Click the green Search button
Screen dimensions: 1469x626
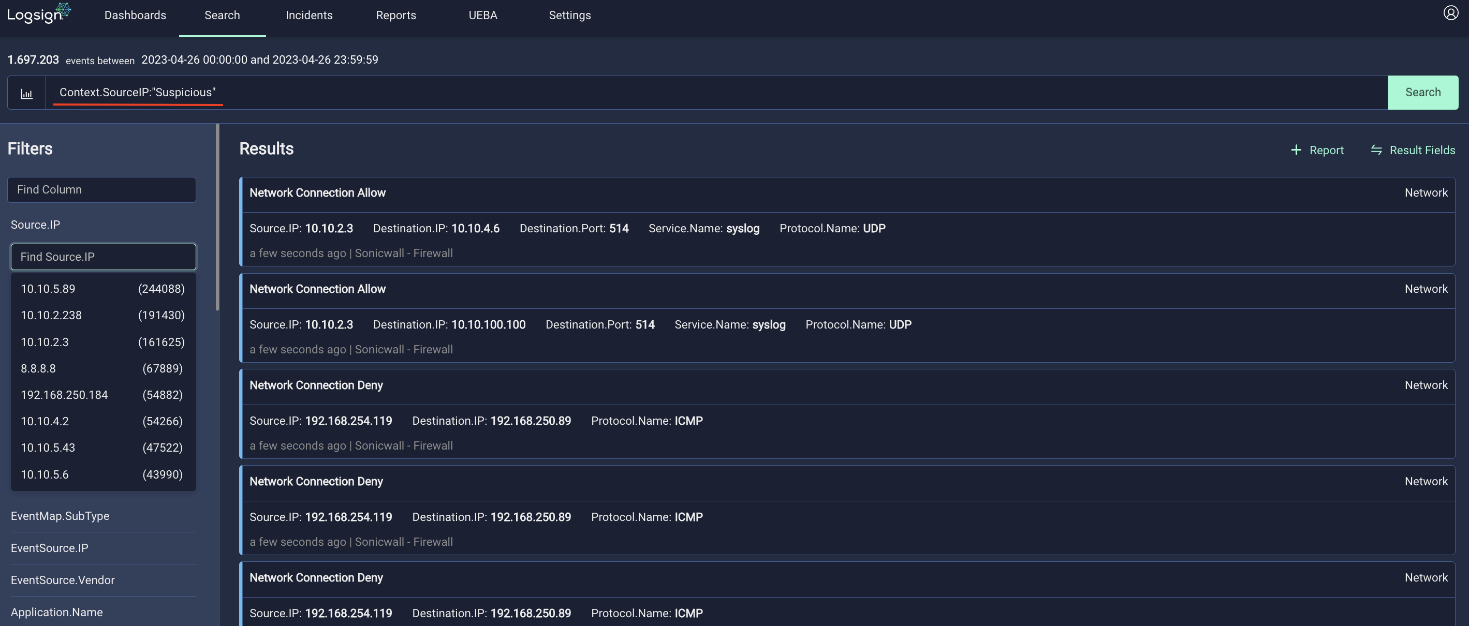(x=1423, y=93)
